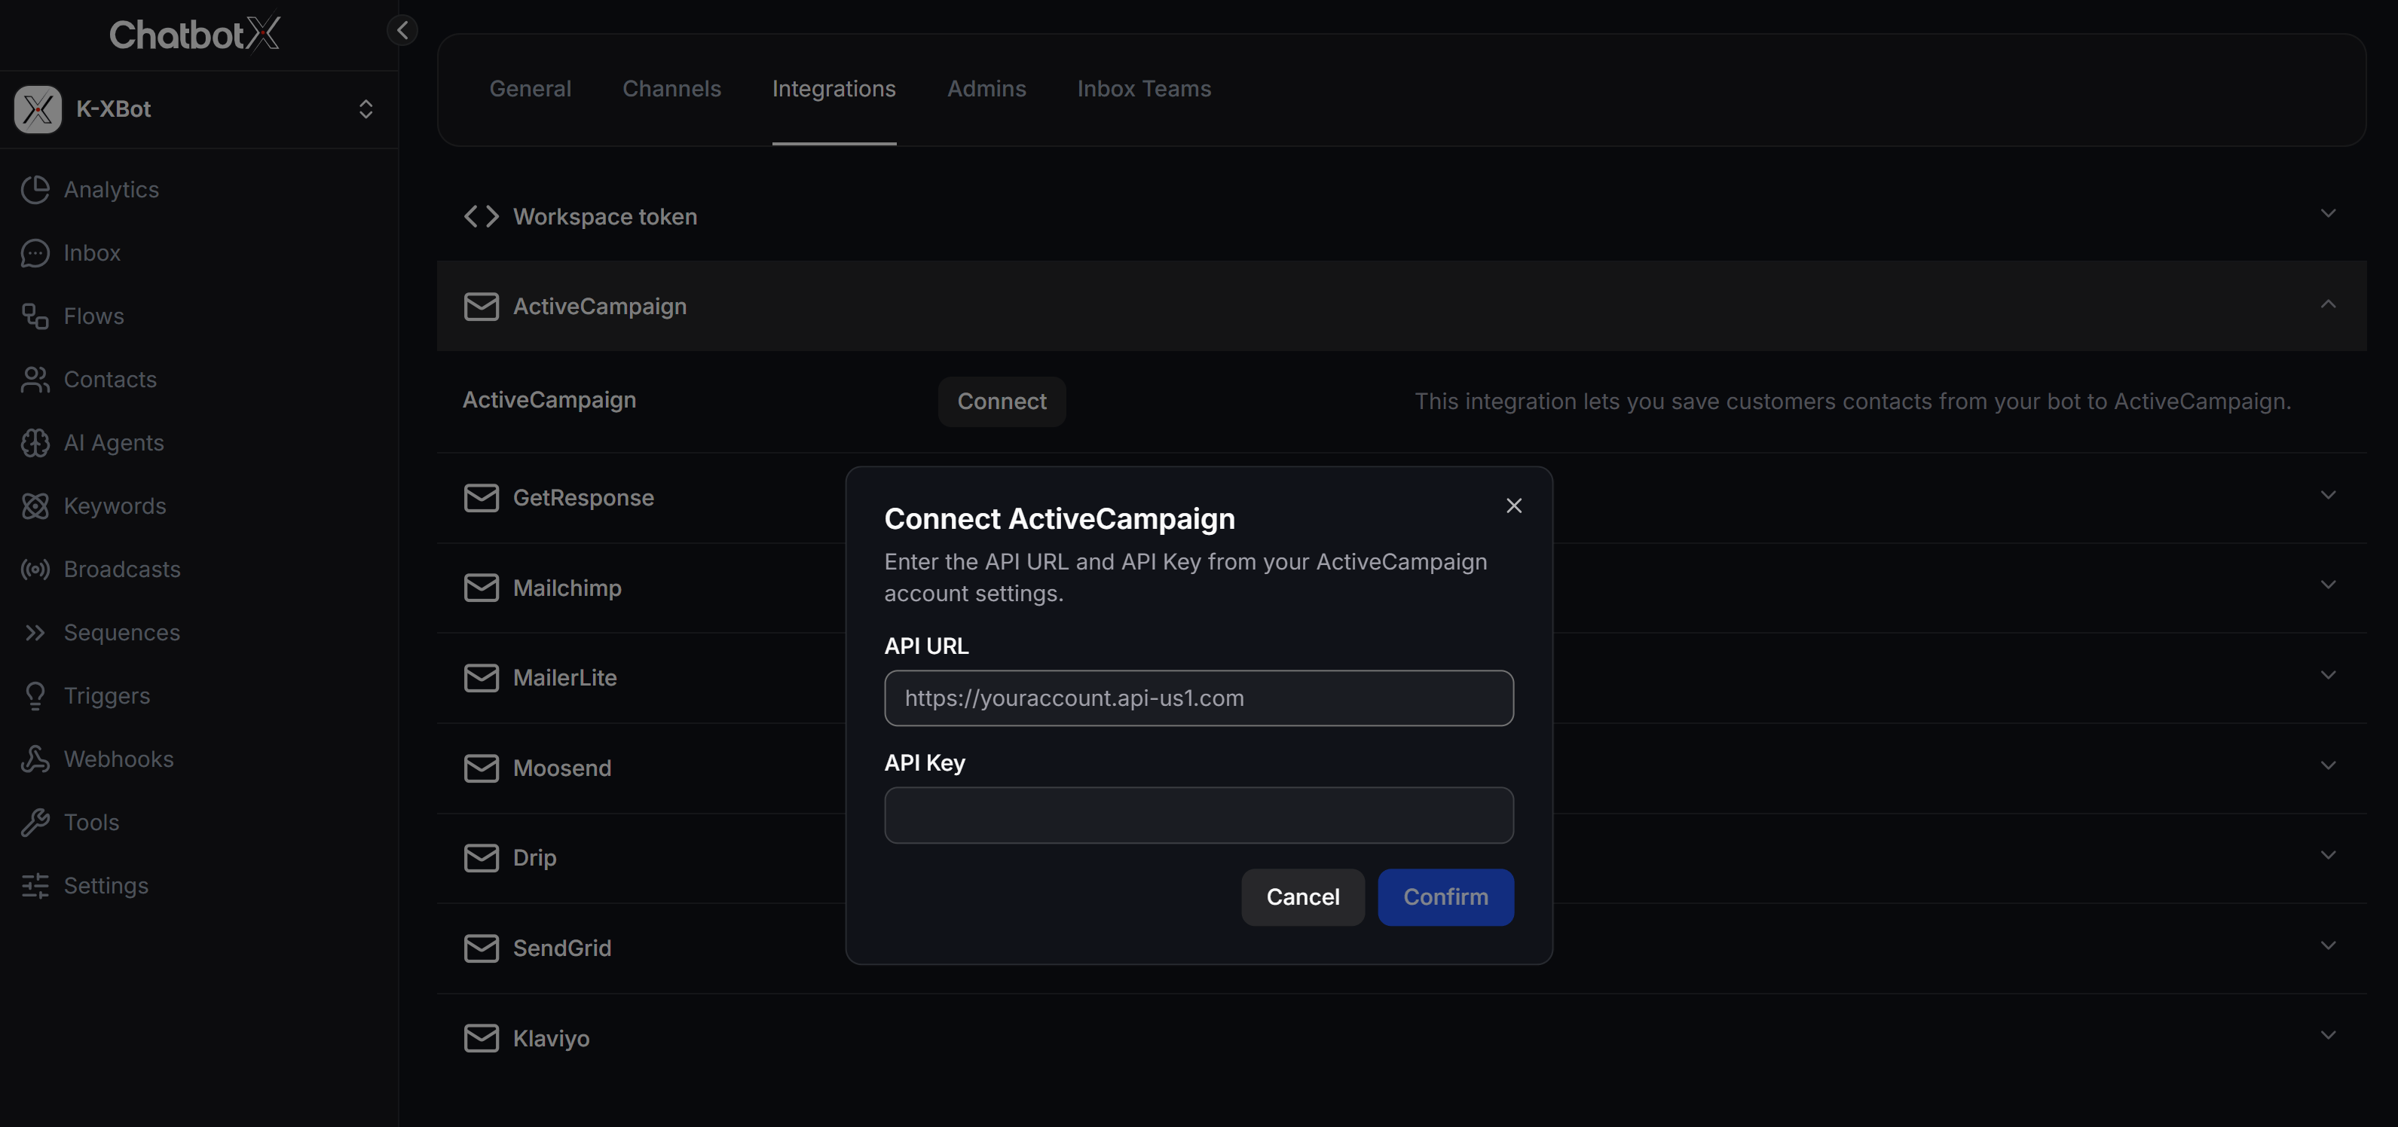The height and width of the screenshot is (1127, 2398).
Task: Expand the Mailchimp section chevron
Action: pos(2328,585)
